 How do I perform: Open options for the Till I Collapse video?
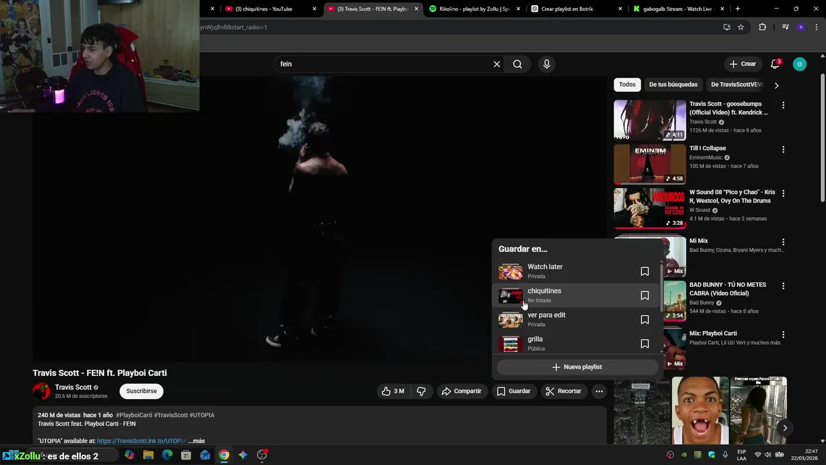click(x=783, y=149)
